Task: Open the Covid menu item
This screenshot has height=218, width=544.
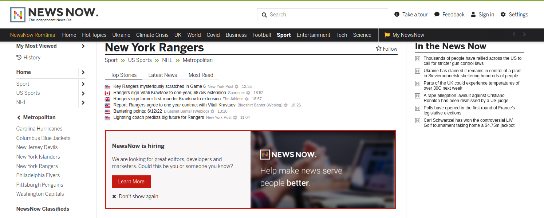Action: coord(213,35)
